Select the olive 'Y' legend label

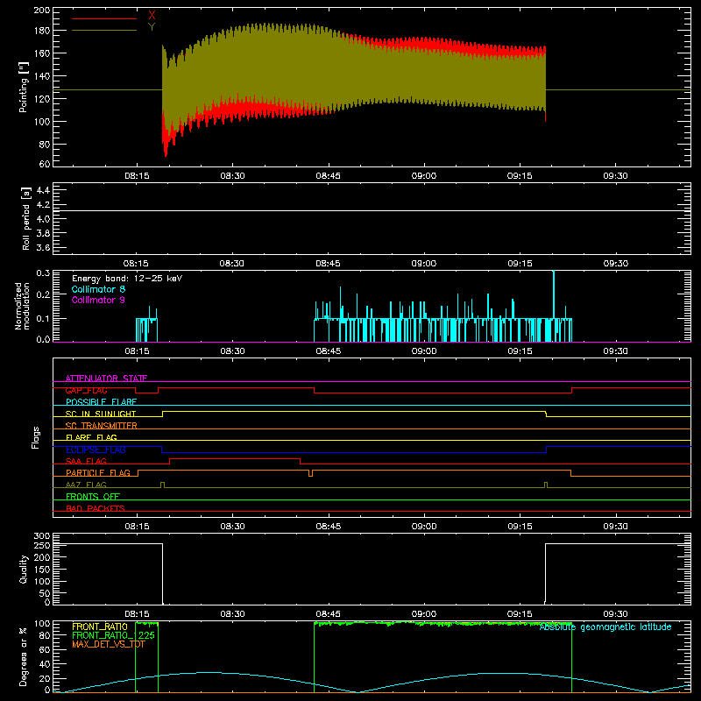click(x=152, y=27)
